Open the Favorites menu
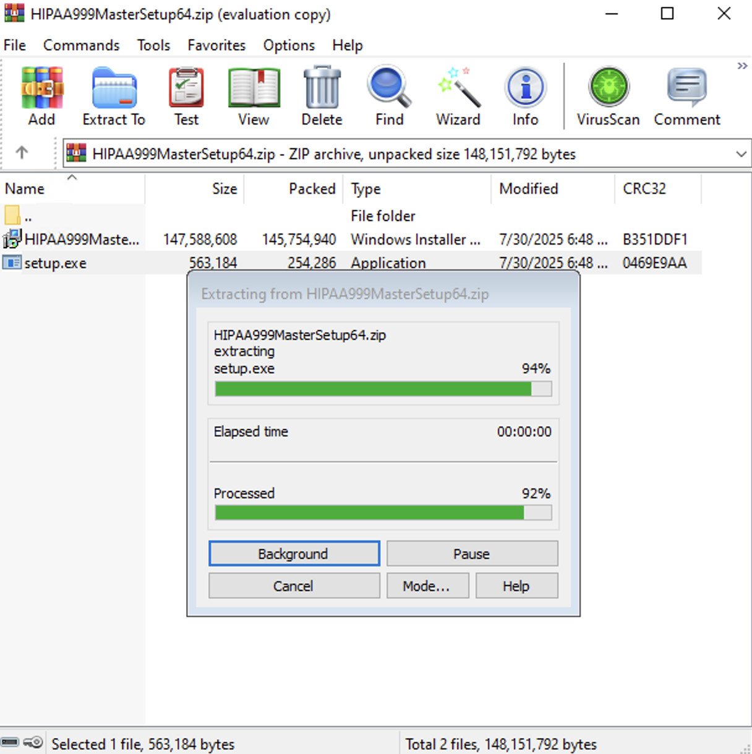The height and width of the screenshot is (754, 752). [216, 45]
